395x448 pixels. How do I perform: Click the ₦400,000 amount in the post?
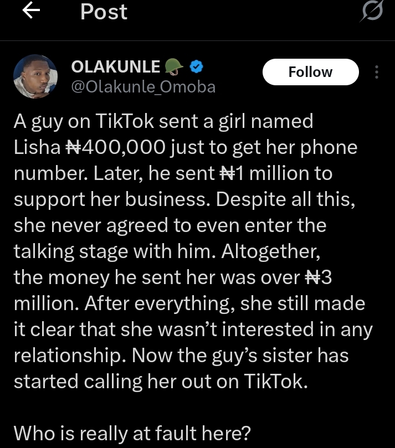click(x=114, y=147)
